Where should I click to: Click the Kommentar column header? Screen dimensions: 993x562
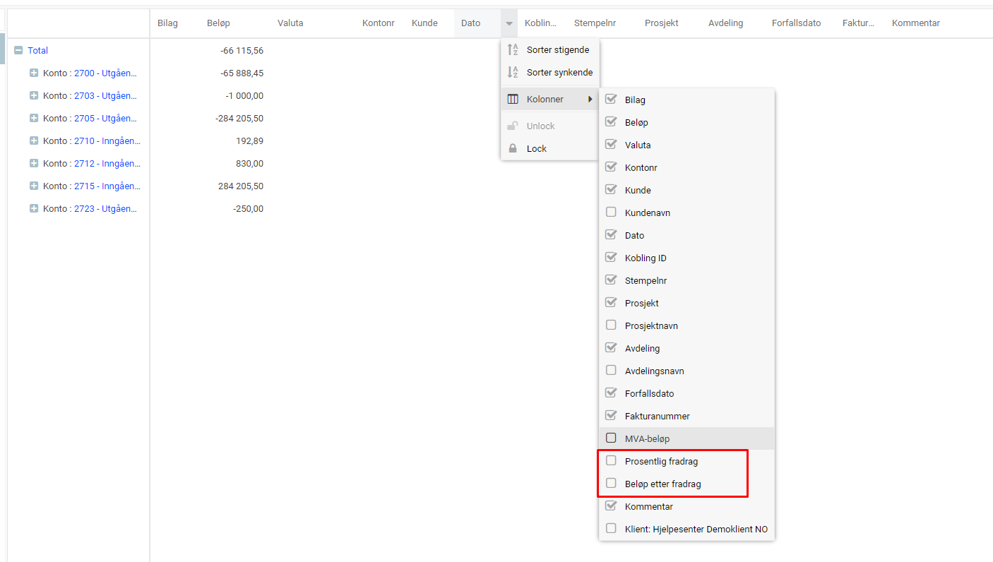coord(915,23)
